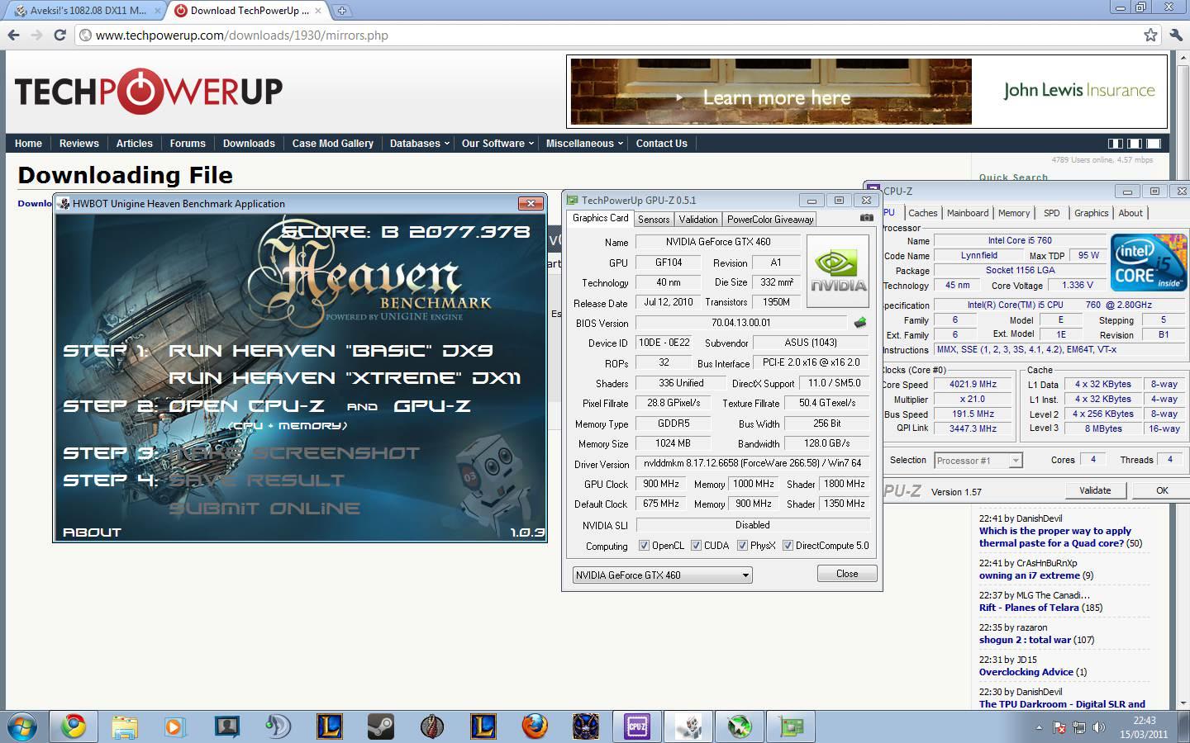The width and height of the screenshot is (1190, 743).
Task: Click the first League of Legends taskbar icon
Action: tap(330, 726)
